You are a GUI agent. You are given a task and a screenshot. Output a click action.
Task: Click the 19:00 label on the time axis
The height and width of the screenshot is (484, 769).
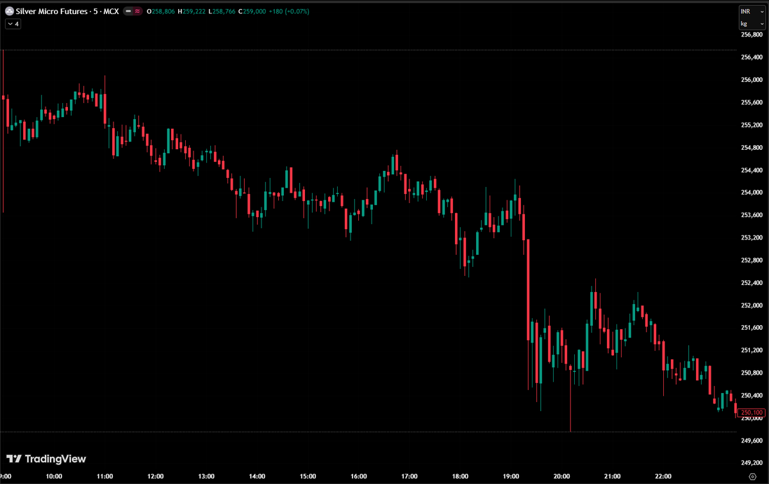[510, 476]
